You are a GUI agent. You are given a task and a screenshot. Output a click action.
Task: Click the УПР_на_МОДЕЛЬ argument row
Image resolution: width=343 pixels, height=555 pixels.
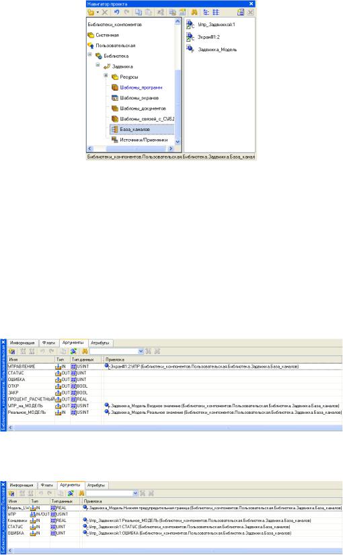[x=175, y=406]
